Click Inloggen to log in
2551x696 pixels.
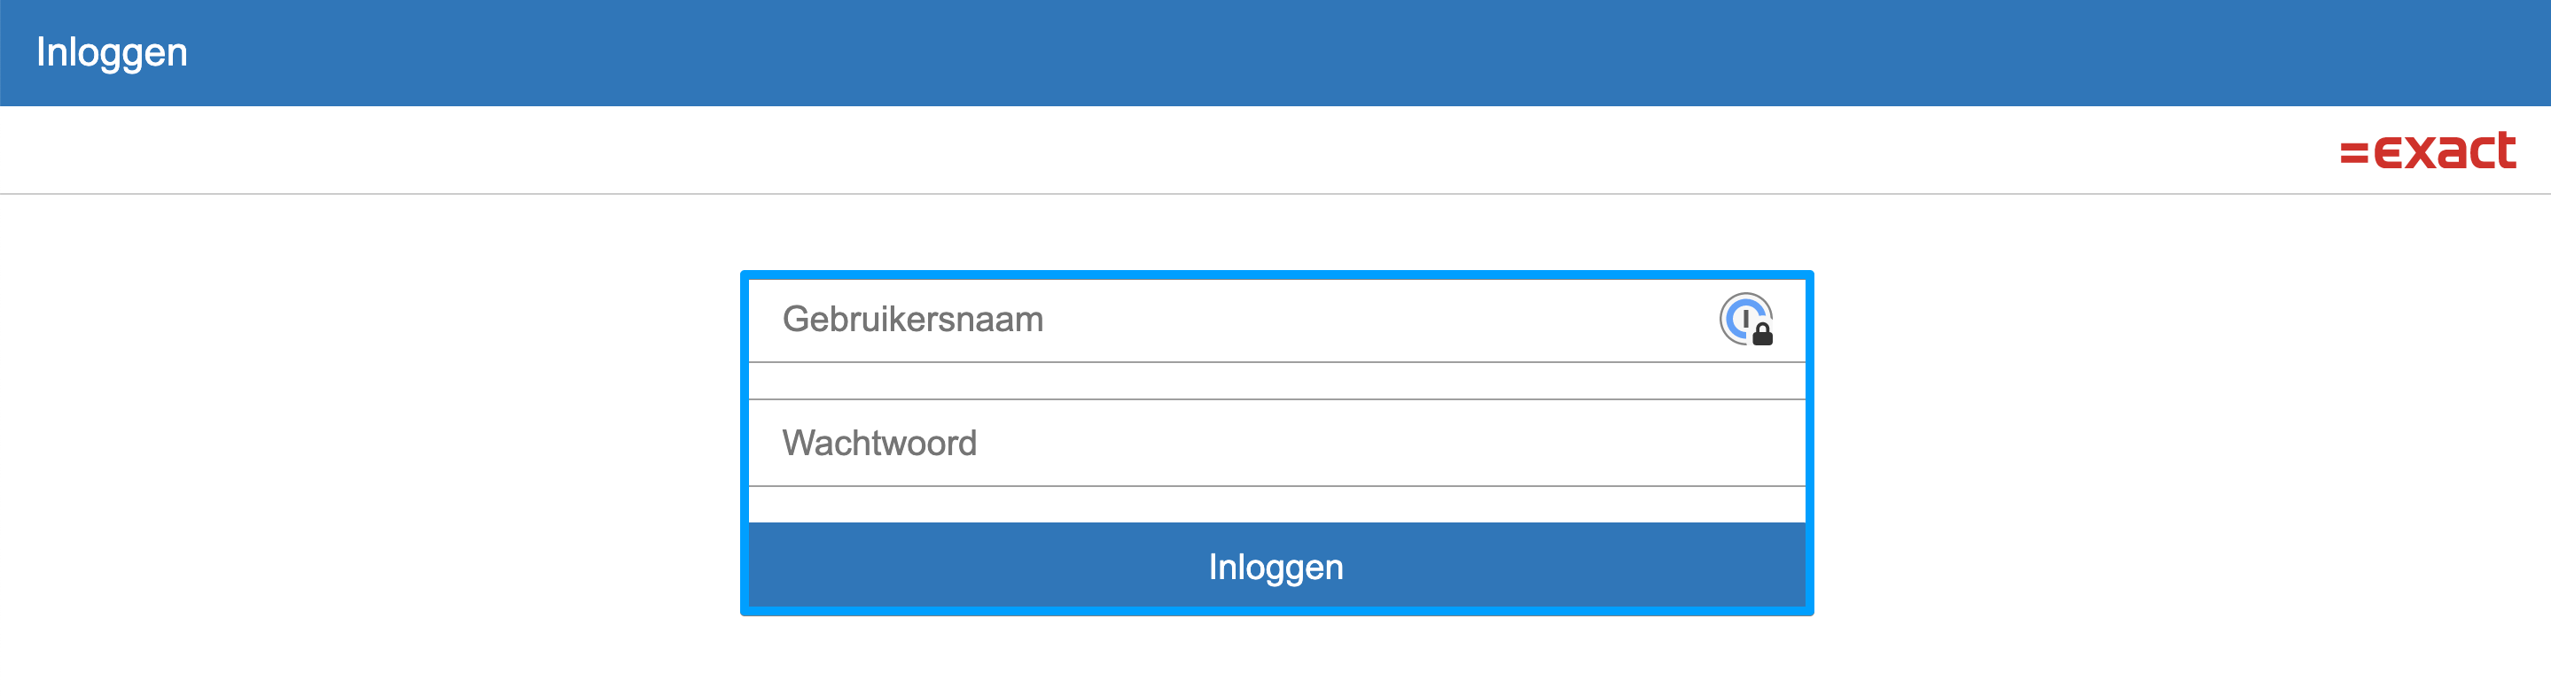(x=1277, y=566)
